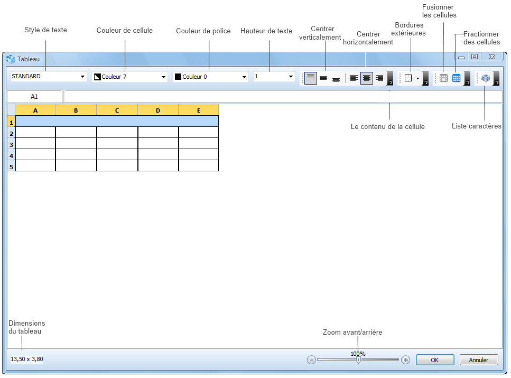Viewport: 511px width, 378px height.
Task: Click the align right text icon
Action: coord(379,78)
